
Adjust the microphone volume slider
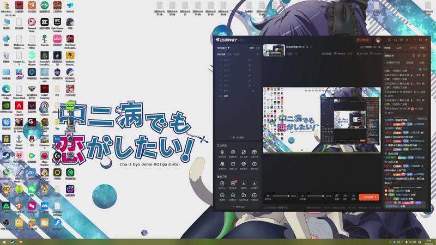click(x=280, y=196)
